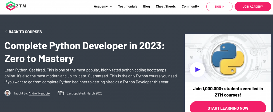Visit the Community page
Image resolution: width=273 pixels, height=112 pixels.
[190, 6]
